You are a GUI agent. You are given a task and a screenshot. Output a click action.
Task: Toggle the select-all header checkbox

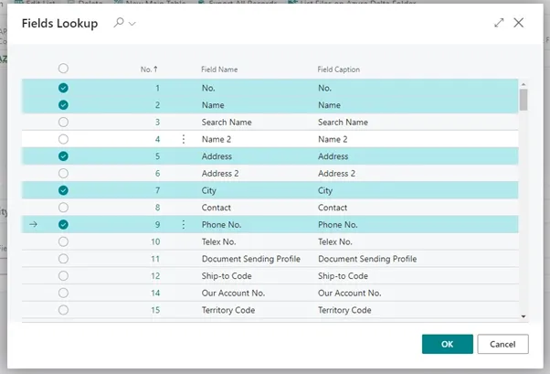pyautogui.click(x=63, y=69)
